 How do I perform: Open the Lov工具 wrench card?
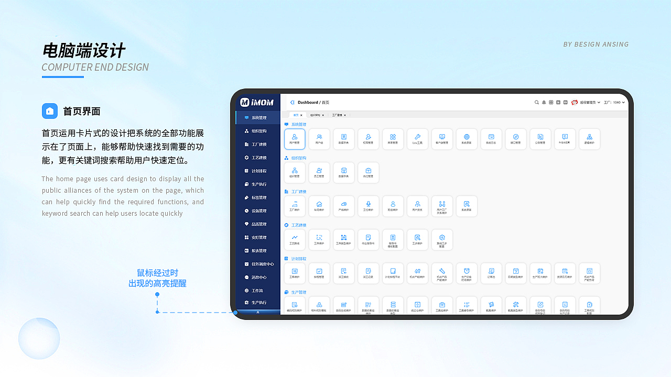(x=418, y=139)
